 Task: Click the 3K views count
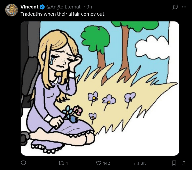tap(143, 163)
